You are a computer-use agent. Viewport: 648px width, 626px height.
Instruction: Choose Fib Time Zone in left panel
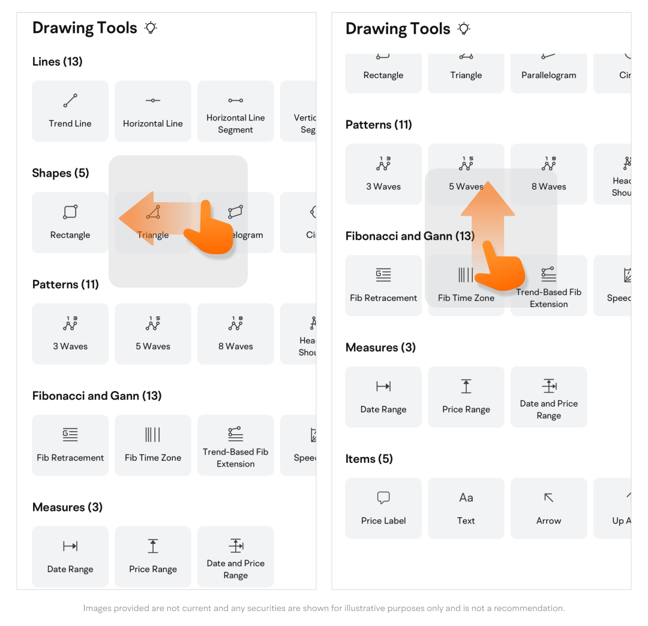[153, 446]
